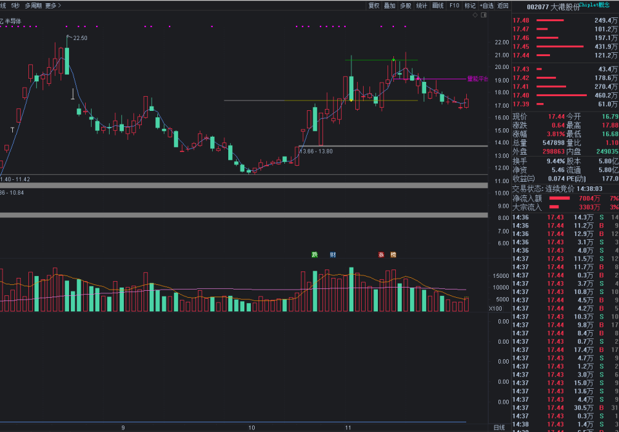Screen dimensions: 619x432
Task: Click the 半导体 sector label
Action: 13,21
